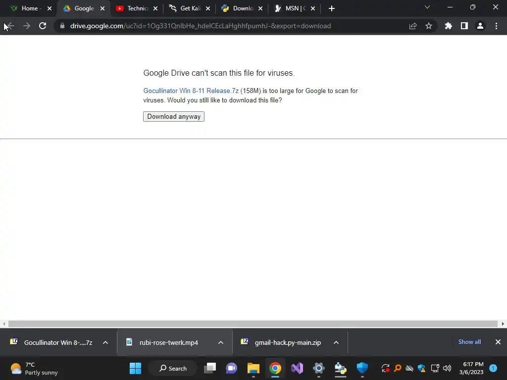
Task: Bookmark this page with the star icon
Action: 429,26
